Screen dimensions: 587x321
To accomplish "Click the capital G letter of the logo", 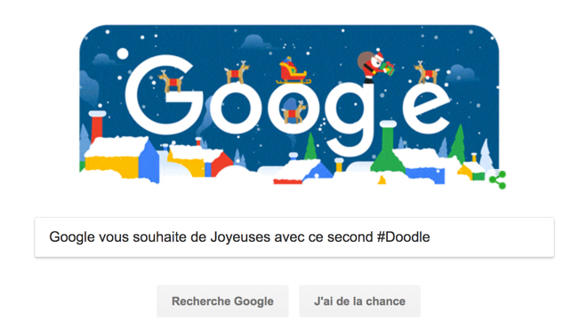I will tap(164, 95).
